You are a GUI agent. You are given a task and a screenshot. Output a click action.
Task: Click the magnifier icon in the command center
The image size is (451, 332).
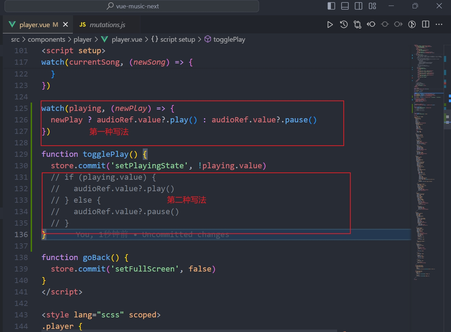[110, 6]
